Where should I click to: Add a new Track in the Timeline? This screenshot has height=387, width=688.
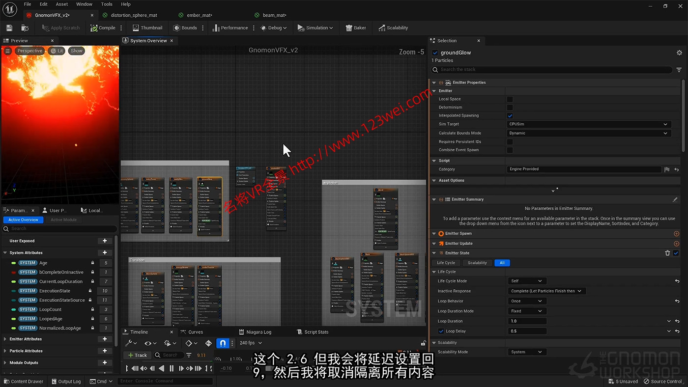[137, 355]
